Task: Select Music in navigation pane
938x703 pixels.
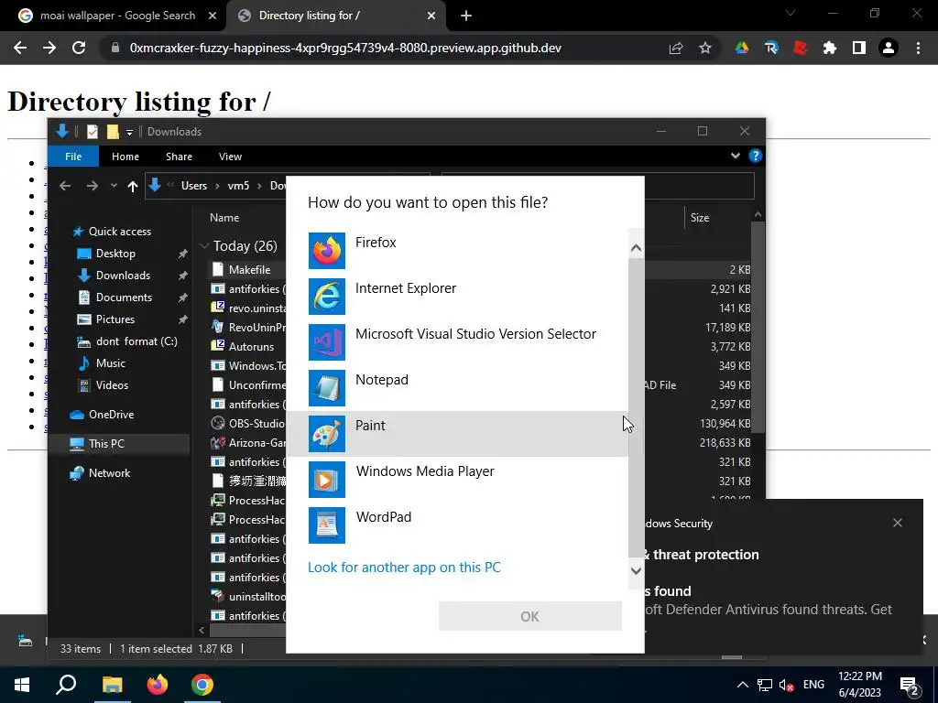Action: tap(110, 363)
